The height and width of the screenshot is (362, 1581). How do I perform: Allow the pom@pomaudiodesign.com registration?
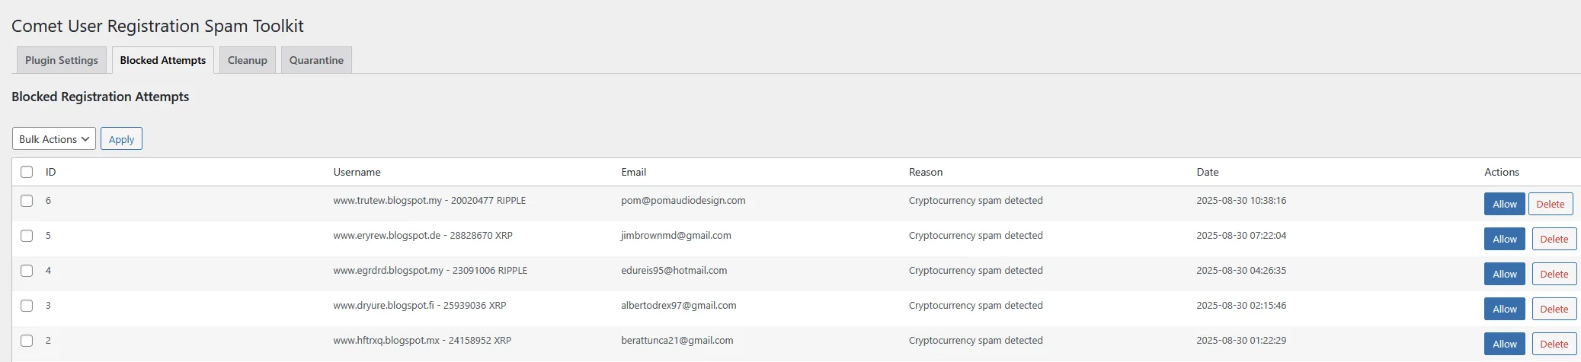click(x=1504, y=204)
